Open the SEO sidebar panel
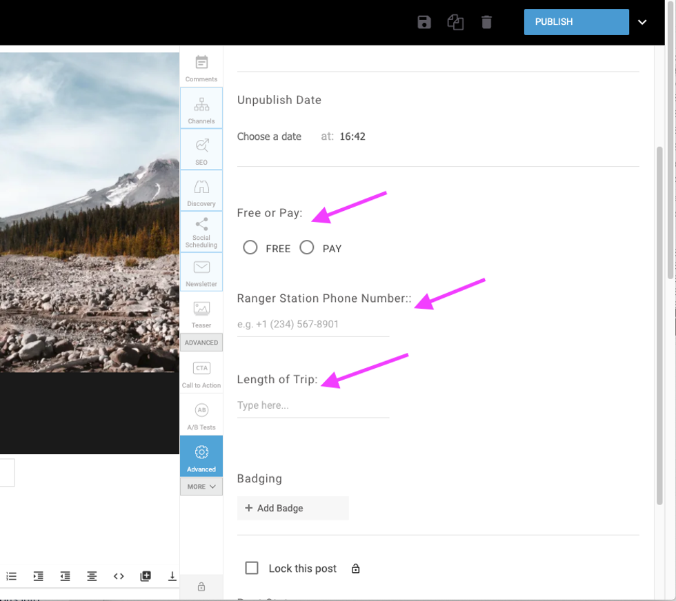This screenshot has height=601, width=676. pyautogui.click(x=201, y=150)
